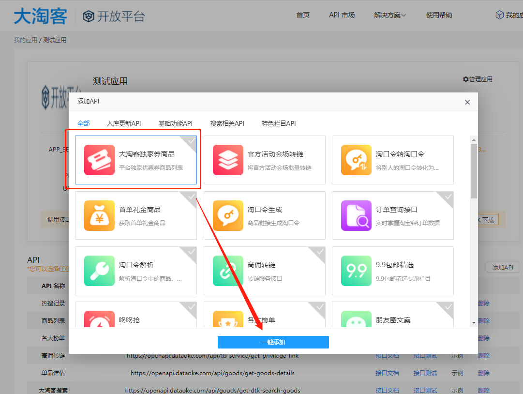The width and height of the screenshot is (523, 394).
Task: Click the 大淘客独家券商品 coupon icon
Action: 99,160
